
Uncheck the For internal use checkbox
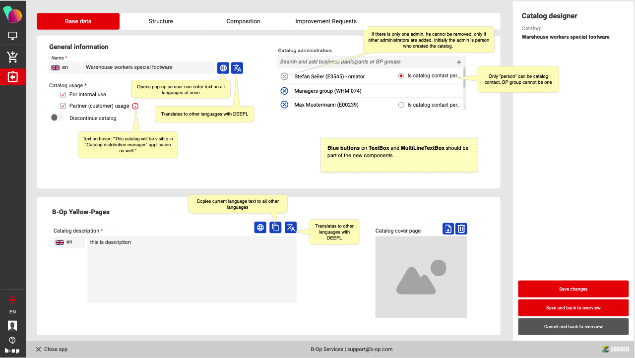click(63, 95)
